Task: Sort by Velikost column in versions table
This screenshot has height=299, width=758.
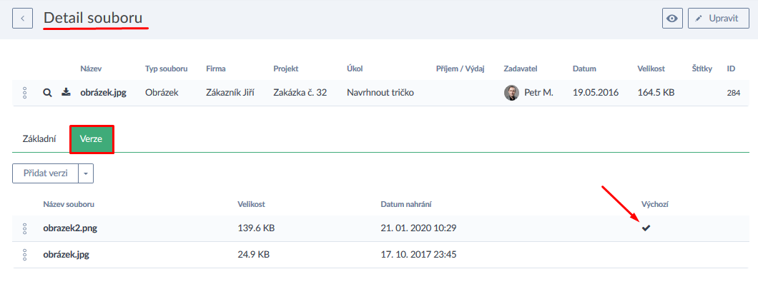Action: point(252,205)
